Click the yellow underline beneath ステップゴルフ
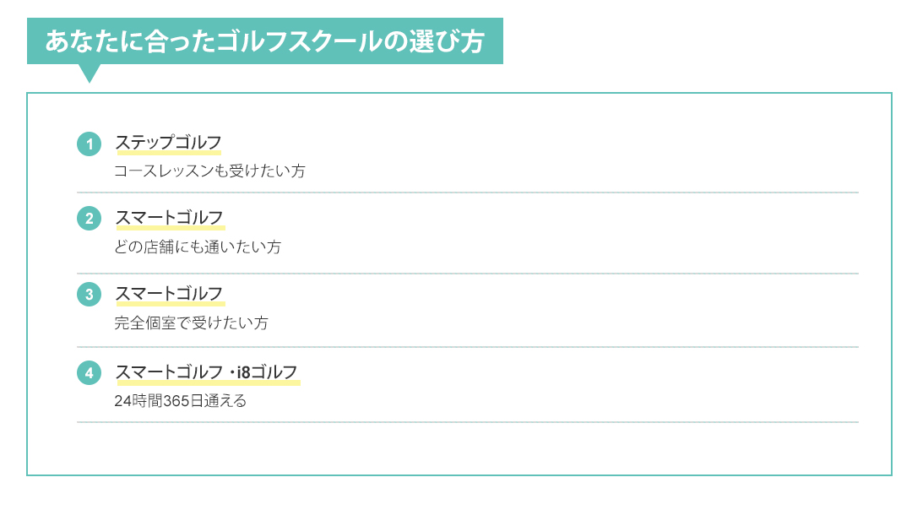Image resolution: width=912 pixels, height=526 pixels. pos(168,153)
